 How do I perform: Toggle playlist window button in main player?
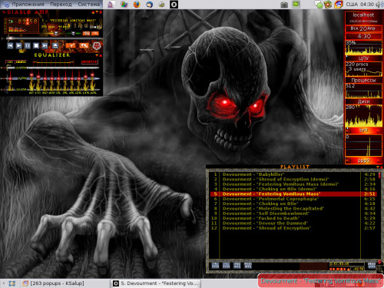coord(95,33)
